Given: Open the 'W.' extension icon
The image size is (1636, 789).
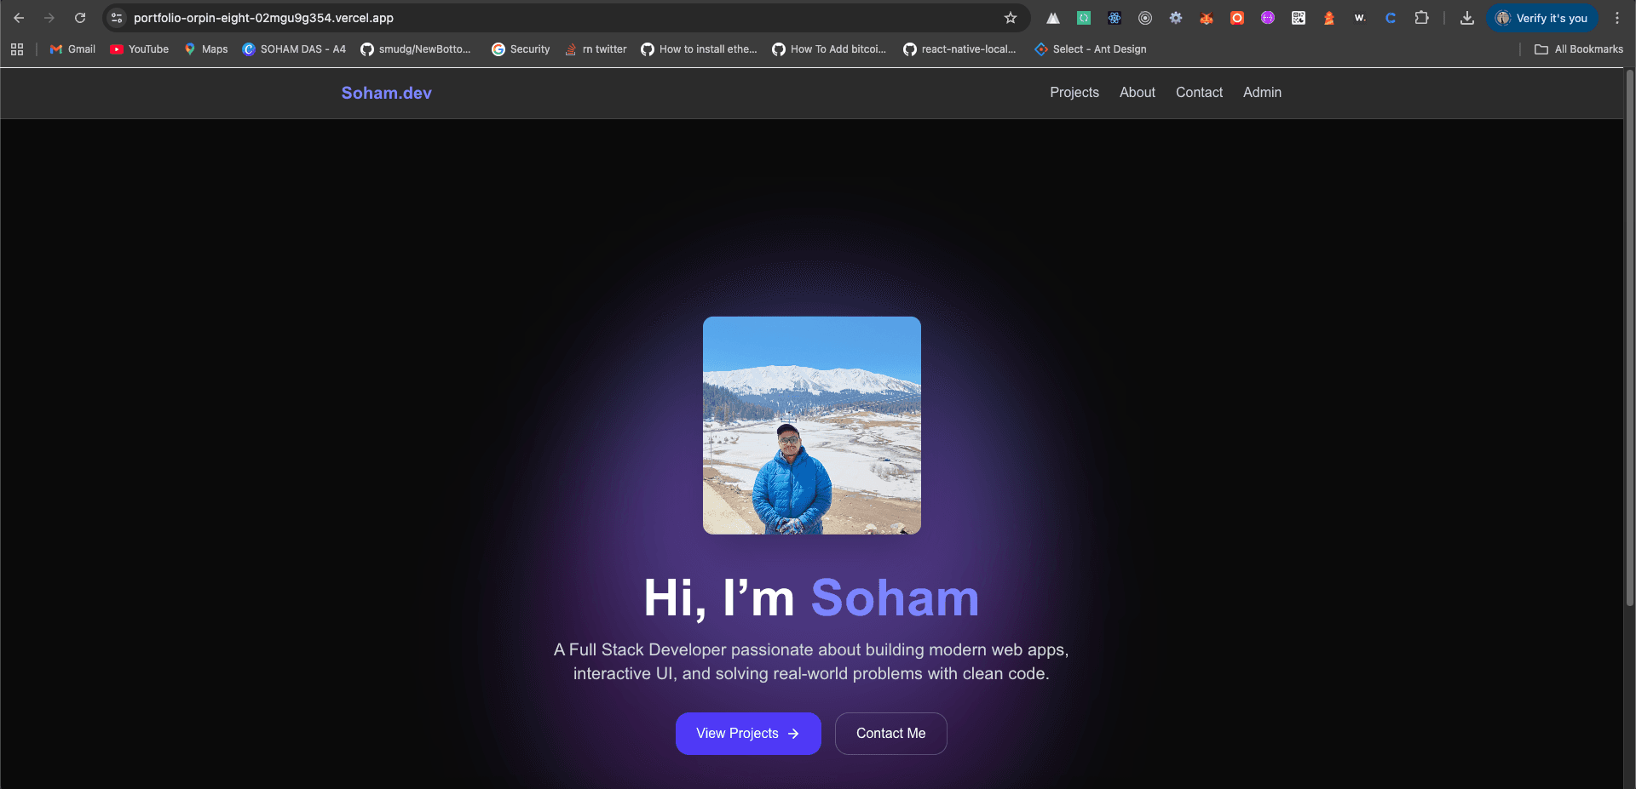Looking at the screenshot, I should pos(1360,18).
